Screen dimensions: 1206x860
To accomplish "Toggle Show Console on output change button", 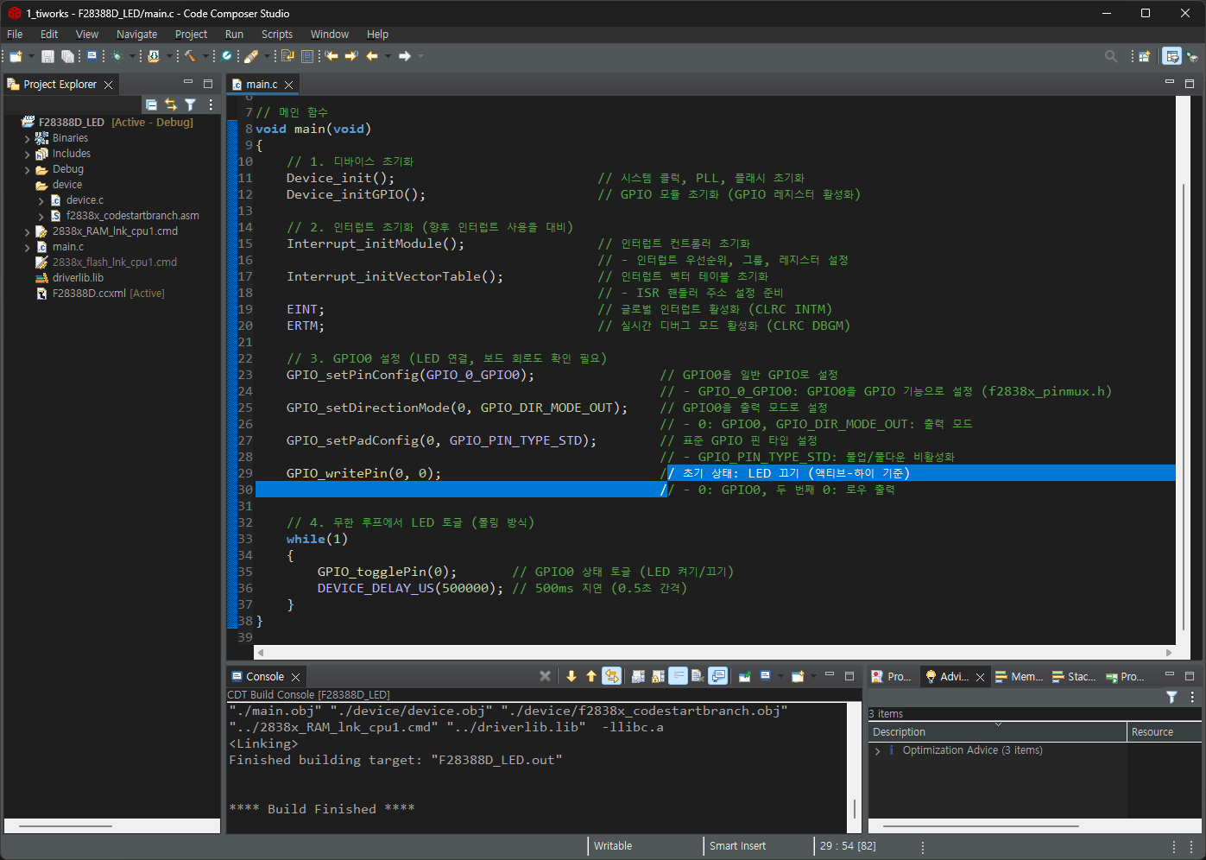I will point(718,676).
